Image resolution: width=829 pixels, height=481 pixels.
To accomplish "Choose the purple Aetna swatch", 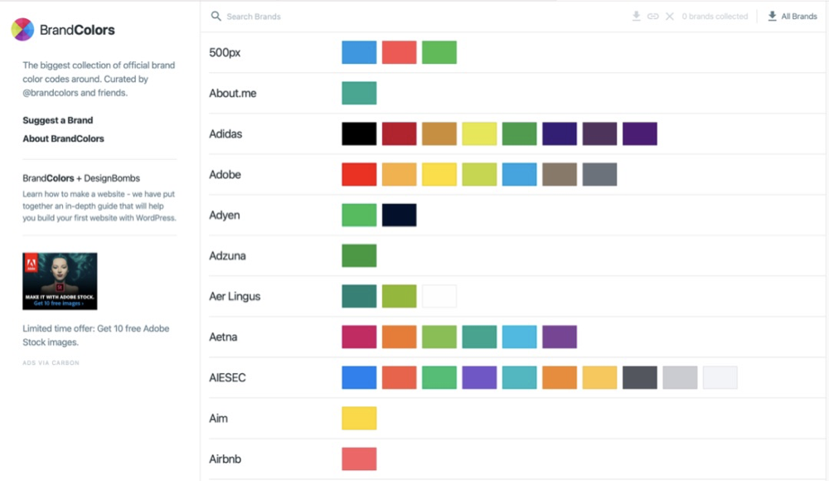I will click(559, 337).
